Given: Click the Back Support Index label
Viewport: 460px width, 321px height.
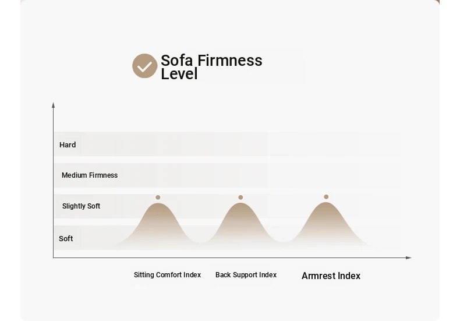Looking at the screenshot, I should (x=246, y=275).
